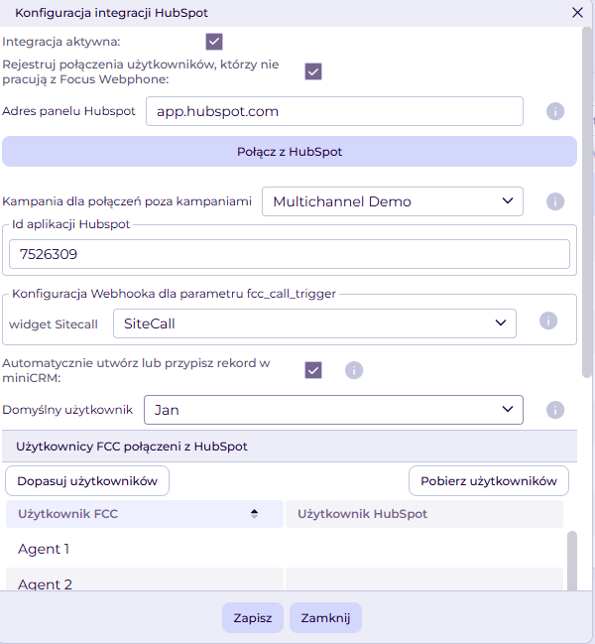Sort by Użytkownik FCC column arrow
The width and height of the screenshot is (595, 644).
[x=255, y=514]
